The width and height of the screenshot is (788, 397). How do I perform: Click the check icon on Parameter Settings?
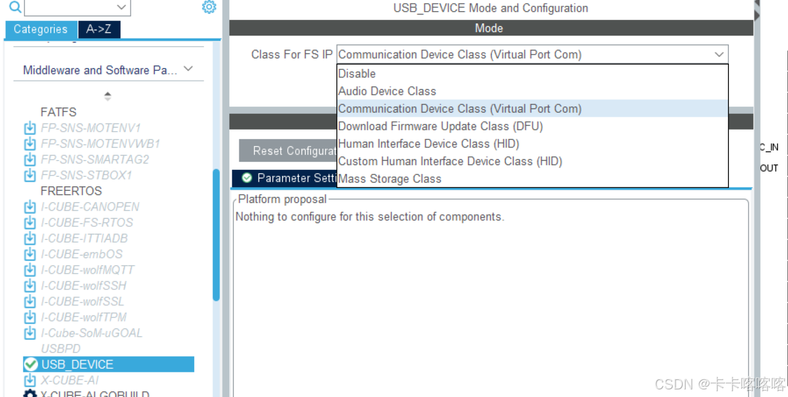[x=247, y=178]
